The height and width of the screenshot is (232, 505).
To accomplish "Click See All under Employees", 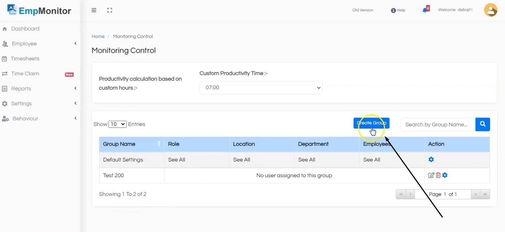I will (372, 160).
